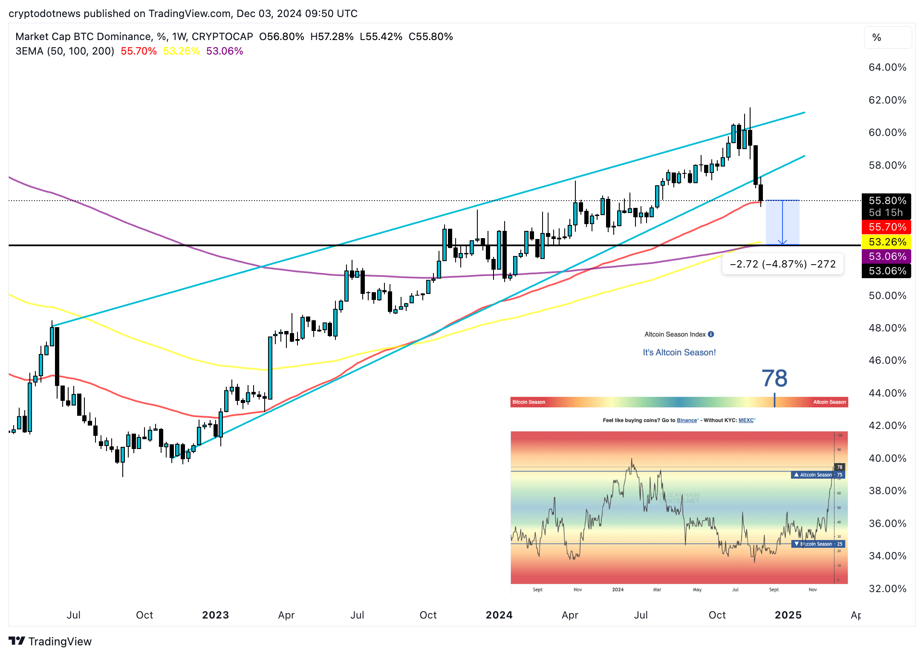Click the Bitcoin Season down-triangle marker label
This screenshot has width=924, height=656.
pos(817,544)
